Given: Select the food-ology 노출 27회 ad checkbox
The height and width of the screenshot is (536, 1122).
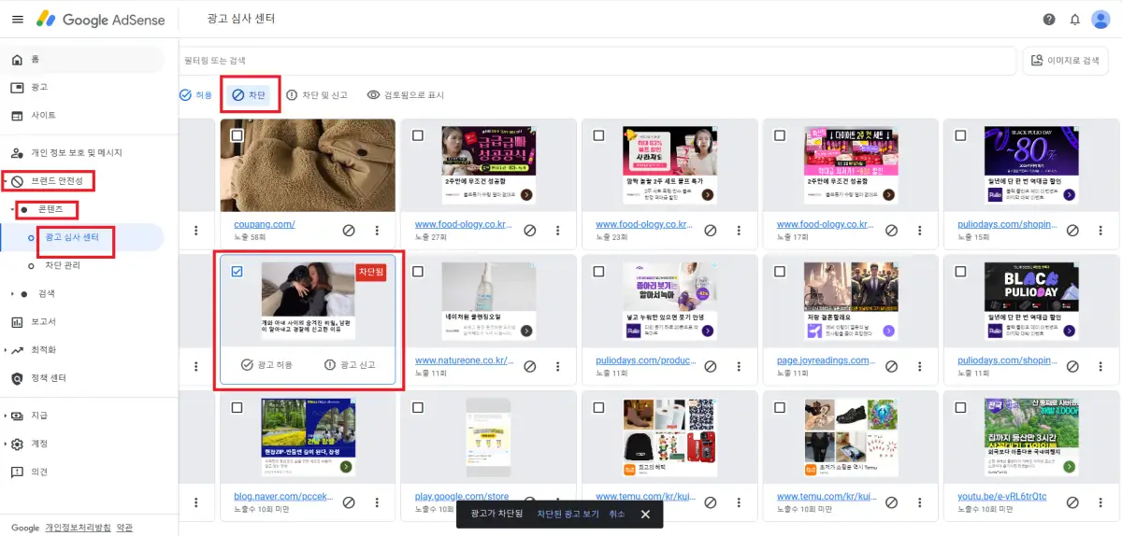Looking at the screenshot, I should tap(417, 135).
